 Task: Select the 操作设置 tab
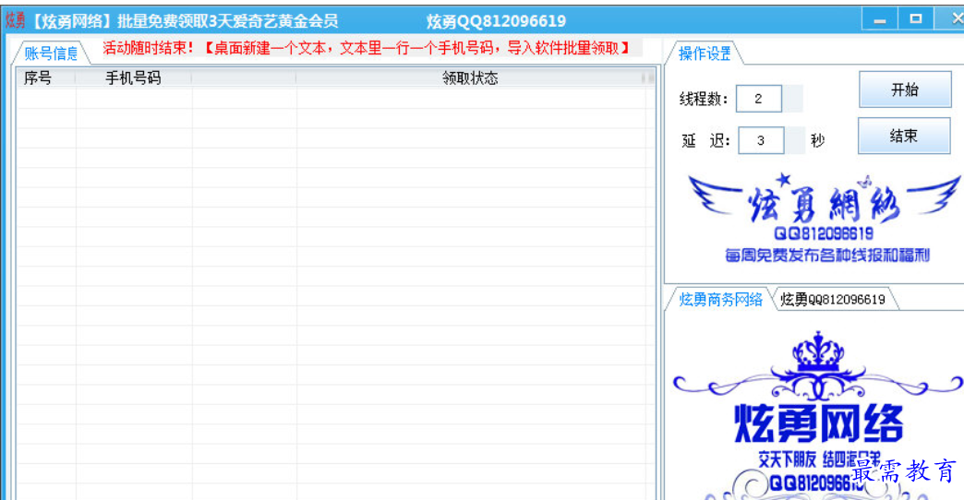[x=705, y=54]
